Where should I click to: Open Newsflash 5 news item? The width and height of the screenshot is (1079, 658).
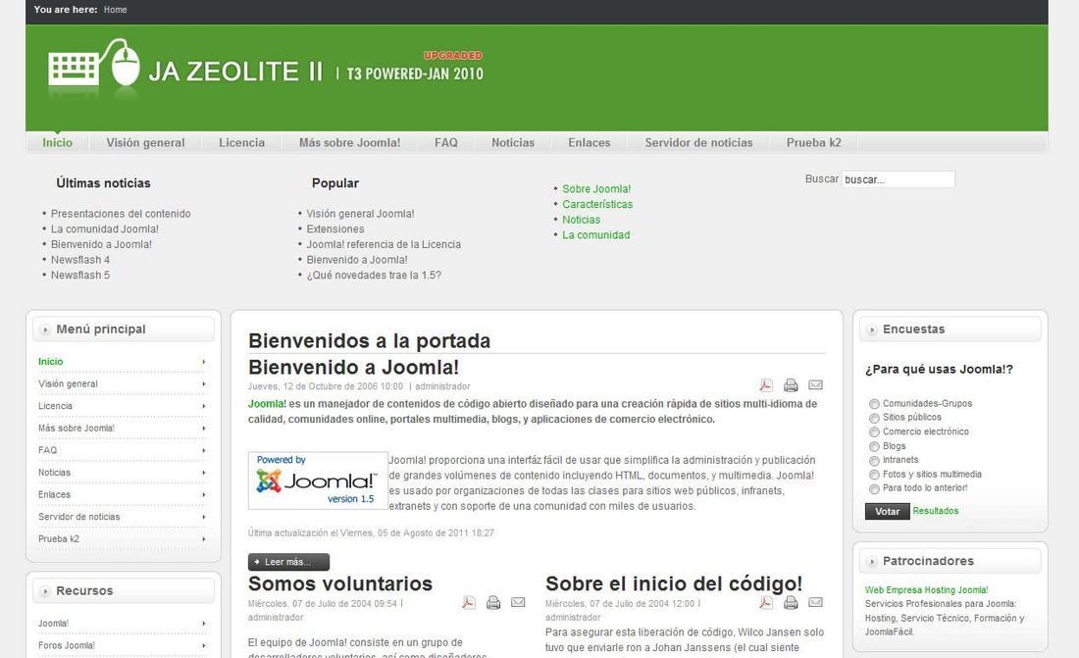click(x=80, y=276)
